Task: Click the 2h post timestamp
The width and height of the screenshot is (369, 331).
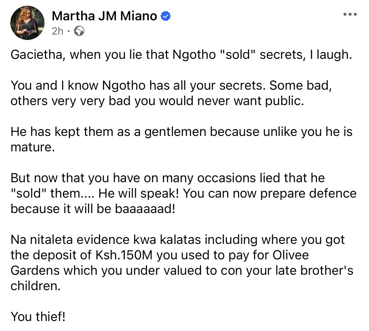Action: pyautogui.click(x=57, y=31)
